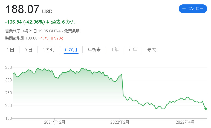Click the 188.07 price value
Viewport: 211px width, 128px height.
(22, 9)
